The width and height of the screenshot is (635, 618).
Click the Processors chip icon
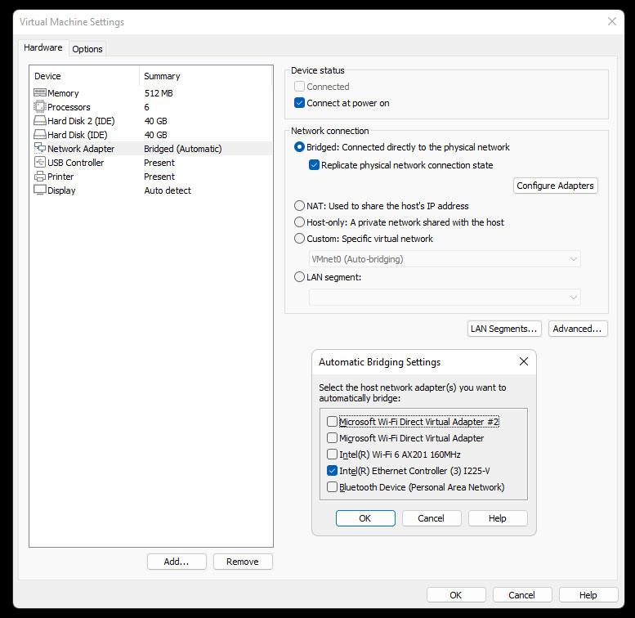(x=40, y=107)
